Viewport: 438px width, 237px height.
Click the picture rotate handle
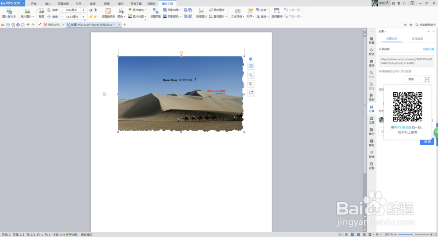coord(181,53)
